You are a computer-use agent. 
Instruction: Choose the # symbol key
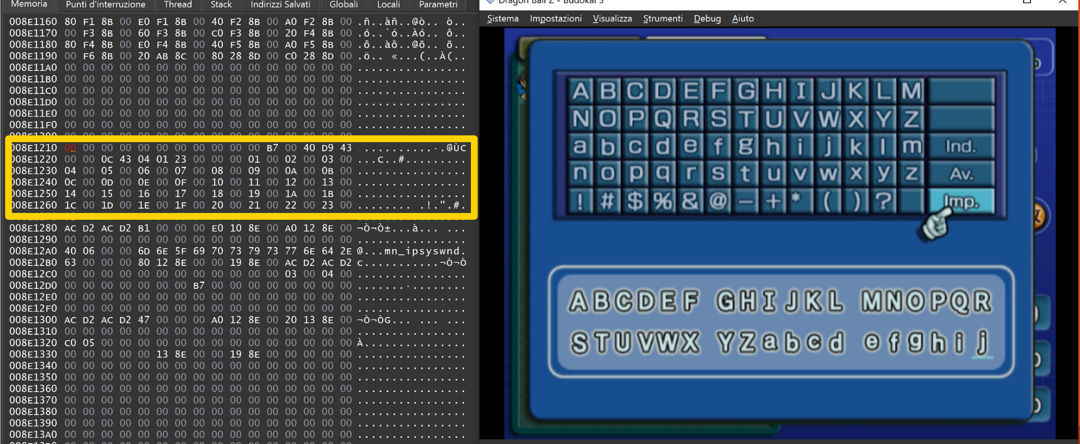607,201
